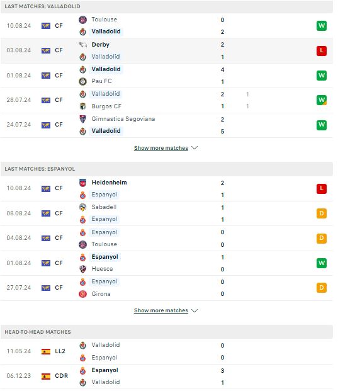The image size is (338, 391).
Task: Click the Pau FC team crest
Action: (x=82, y=81)
